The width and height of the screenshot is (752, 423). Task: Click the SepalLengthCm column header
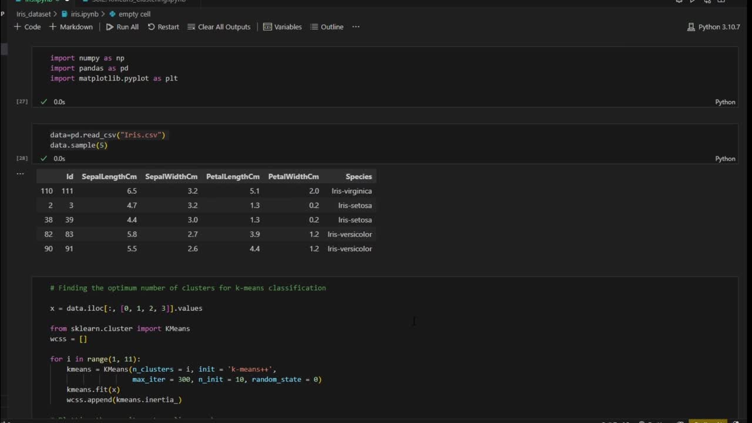[109, 177]
